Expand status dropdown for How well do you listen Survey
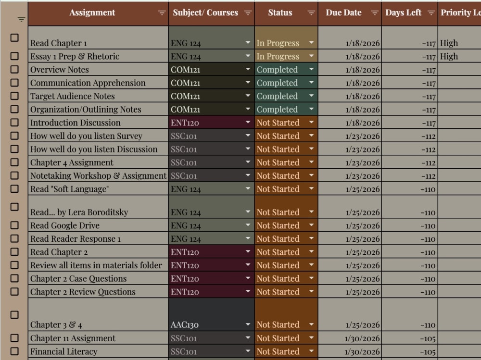The height and width of the screenshot is (360, 481). click(311, 136)
